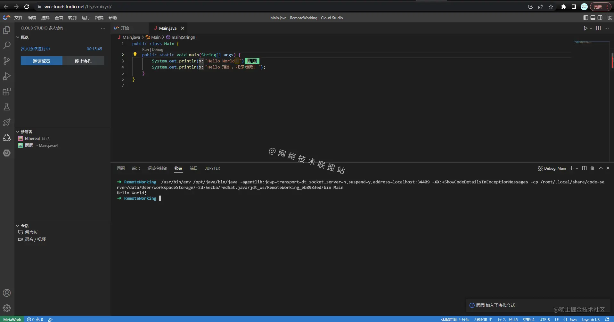Open the new terminal dropdown arrow

(x=577, y=168)
